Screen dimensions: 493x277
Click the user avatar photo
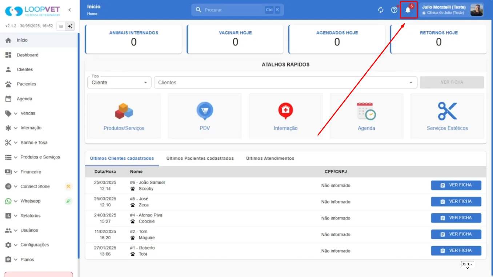pyautogui.click(x=477, y=10)
